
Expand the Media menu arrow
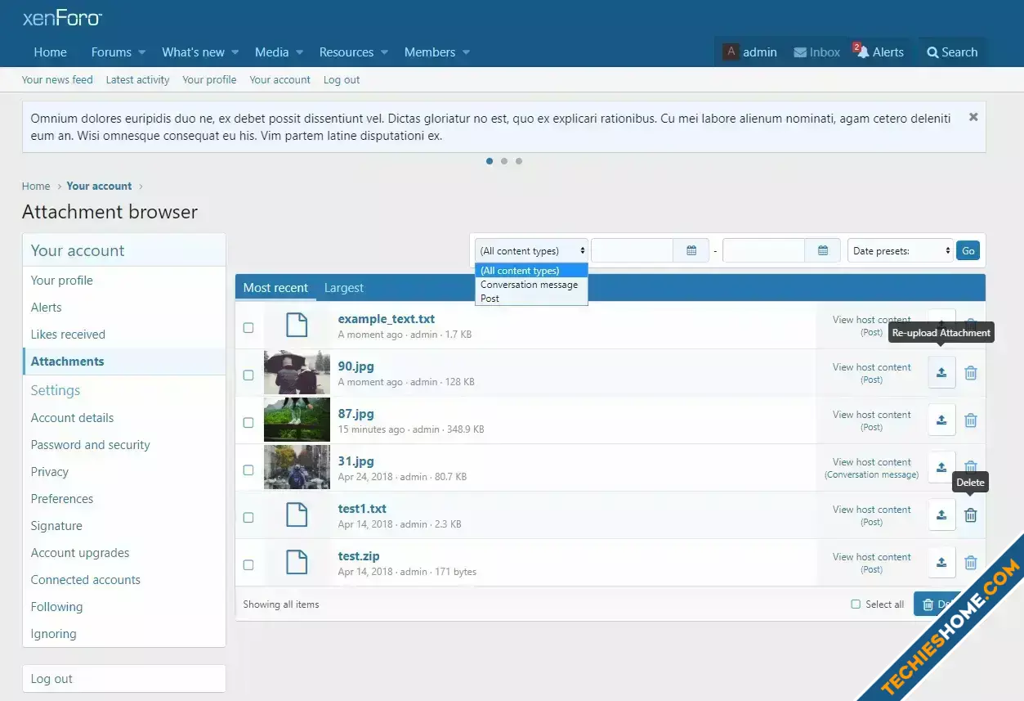point(299,52)
